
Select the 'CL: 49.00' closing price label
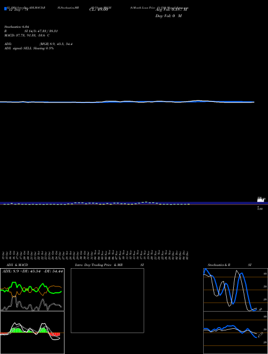(x=99, y=10)
